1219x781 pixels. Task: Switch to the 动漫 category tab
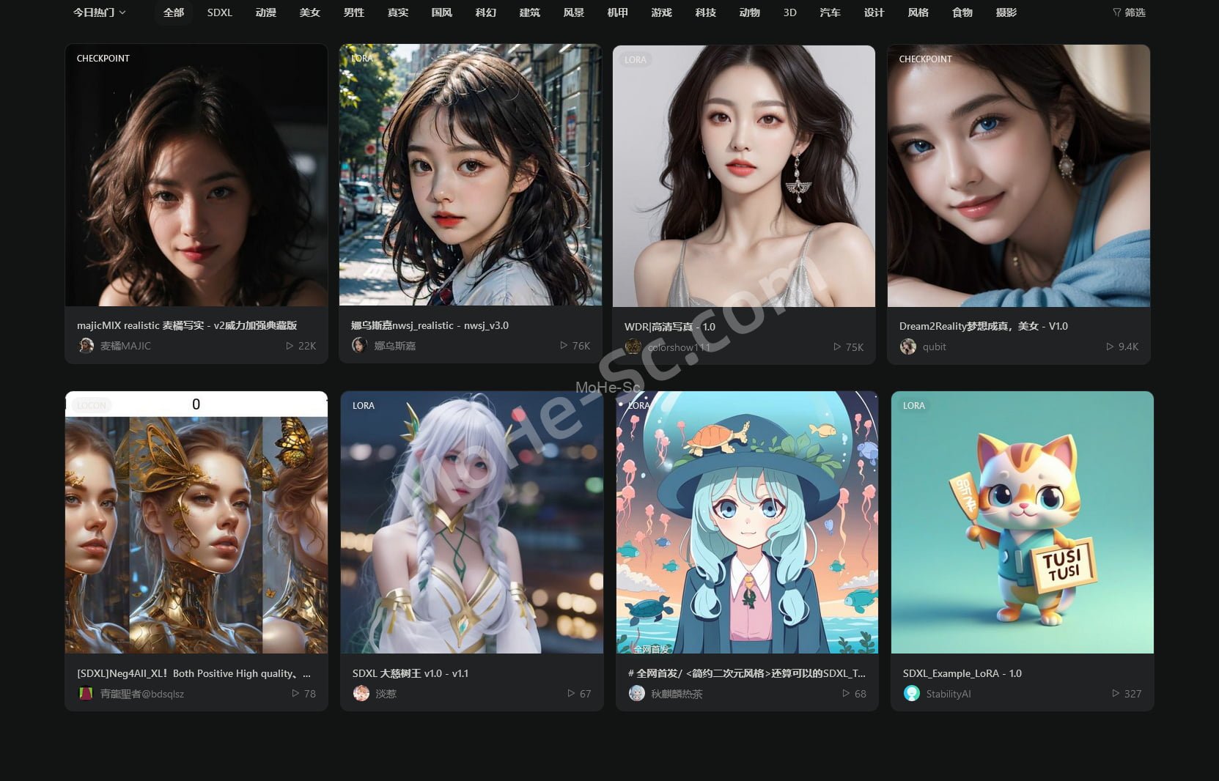point(265,12)
